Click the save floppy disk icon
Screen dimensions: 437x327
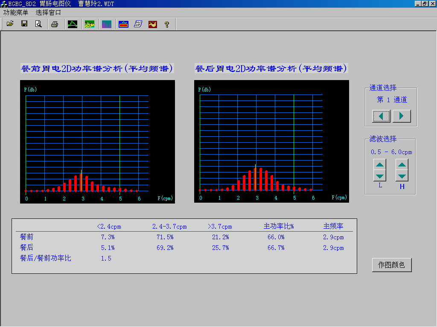click(x=24, y=24)
